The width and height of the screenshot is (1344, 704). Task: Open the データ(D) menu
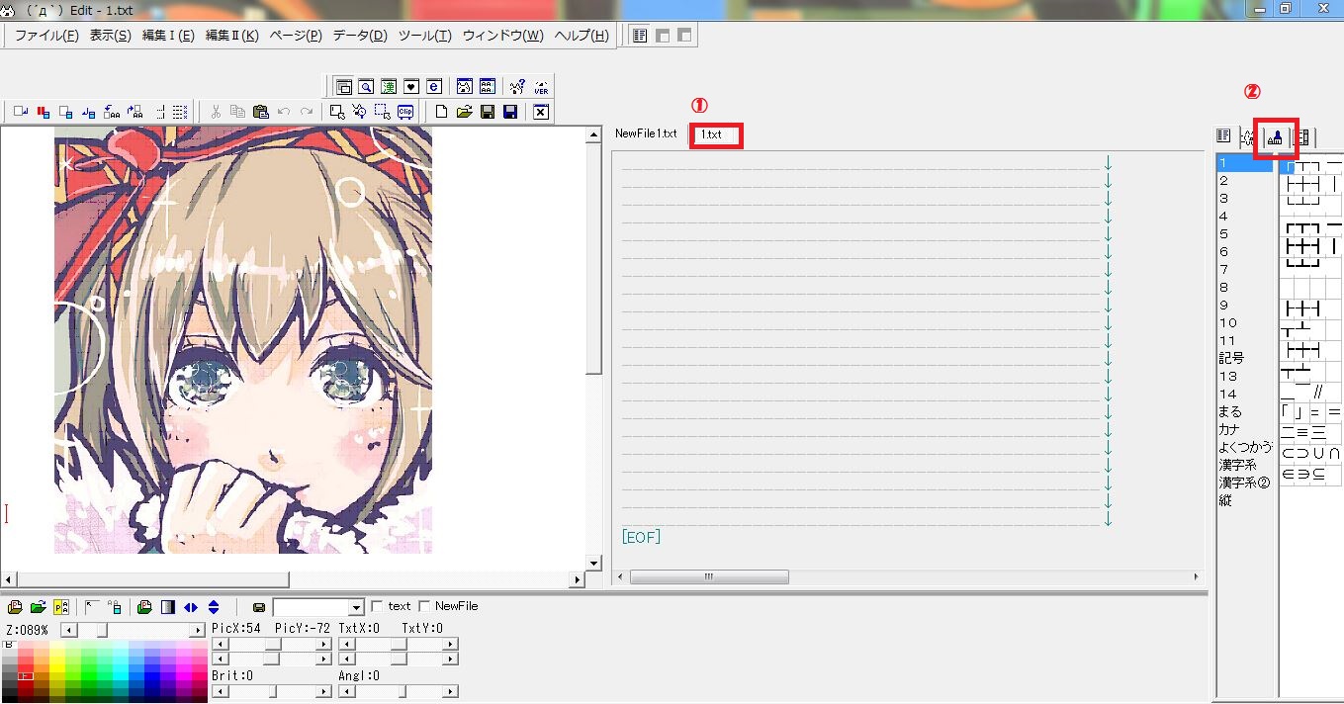coord(360,36)
